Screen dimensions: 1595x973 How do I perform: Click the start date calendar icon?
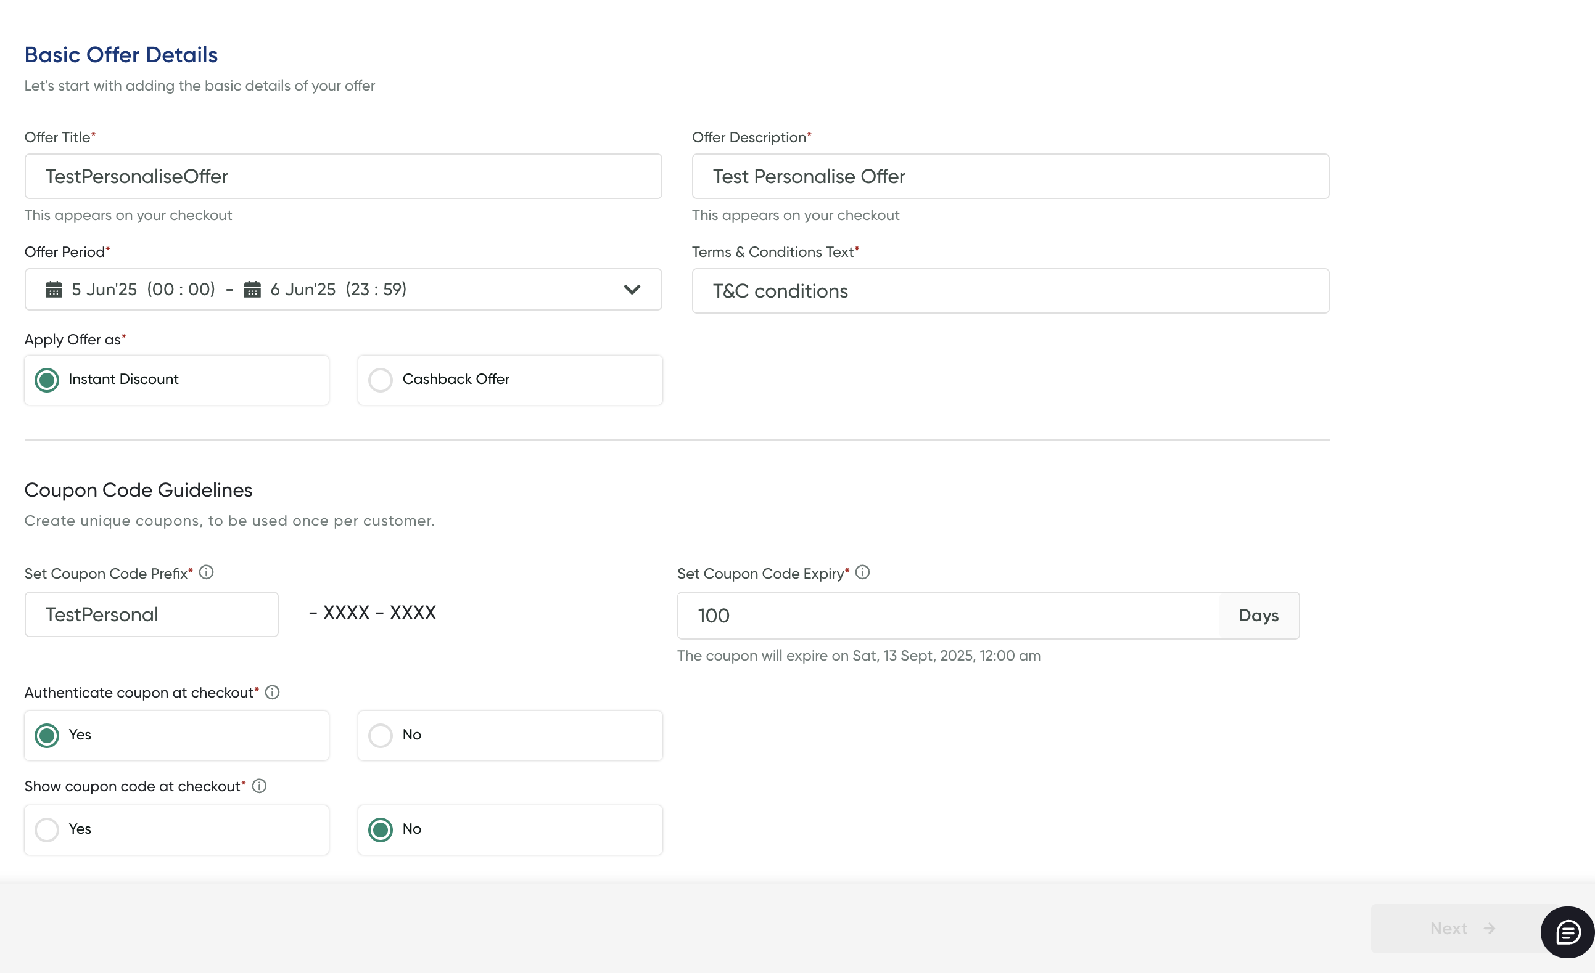(54, 289)
